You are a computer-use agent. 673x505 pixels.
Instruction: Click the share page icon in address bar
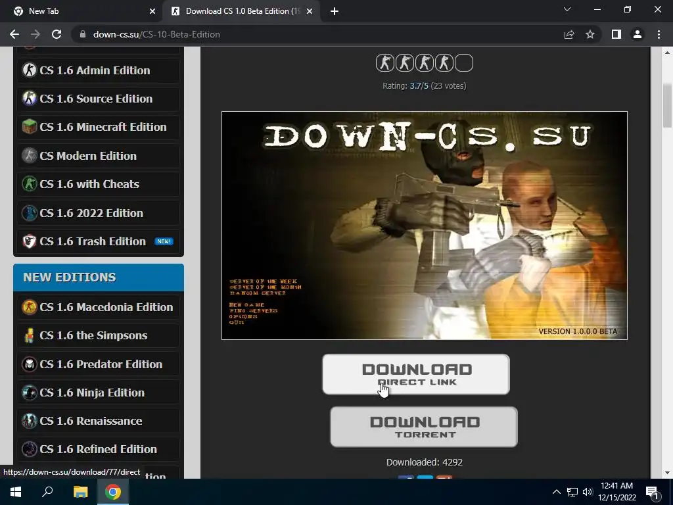pos(569,34)
